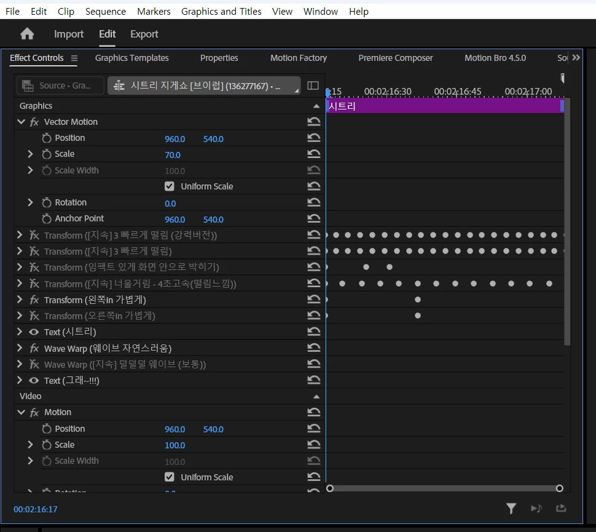
Task: Toggle the show/hide timeline view icon
Action: [x=313, y=85]
